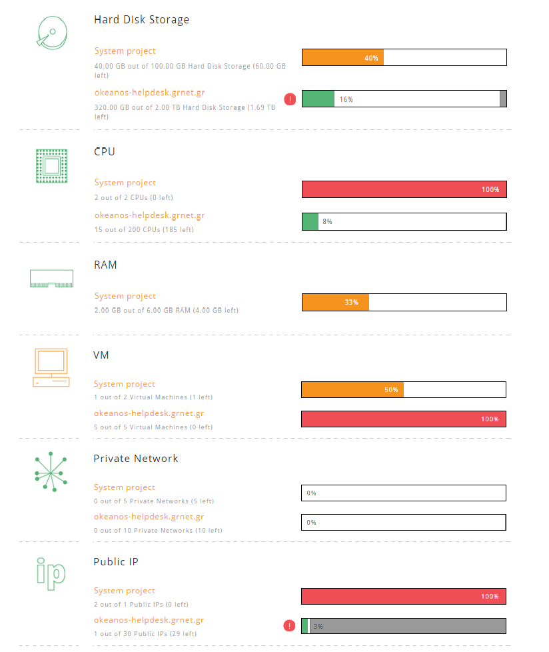Open System project link in Public IP section
This screenshot has width=549, height=652.
pyautogui.click(x=125, y=591)
